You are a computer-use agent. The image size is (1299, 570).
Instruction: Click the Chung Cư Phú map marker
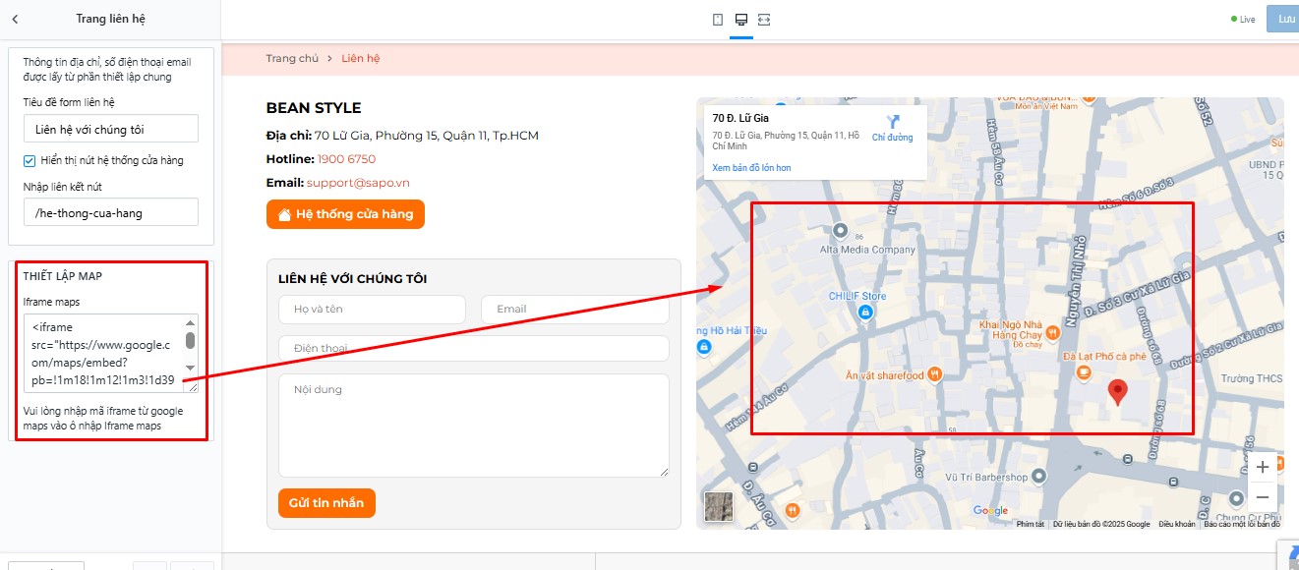point(1238,499)
